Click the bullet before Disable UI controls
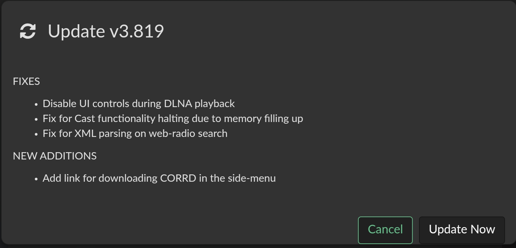The image size is (516, 248). (37, 104)
